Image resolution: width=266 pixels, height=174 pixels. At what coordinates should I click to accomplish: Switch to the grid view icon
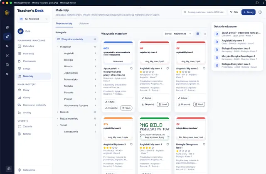(x=198, y=34)
